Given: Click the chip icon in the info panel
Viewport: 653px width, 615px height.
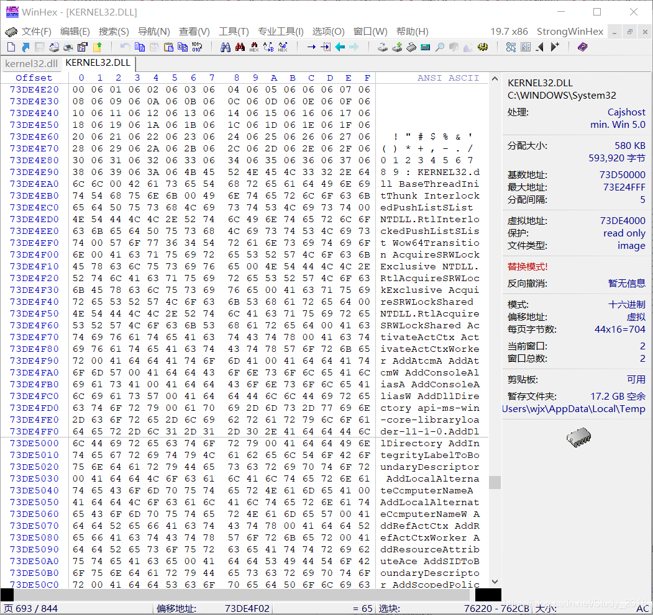Looking at the screenshot, I should (578, 438).
